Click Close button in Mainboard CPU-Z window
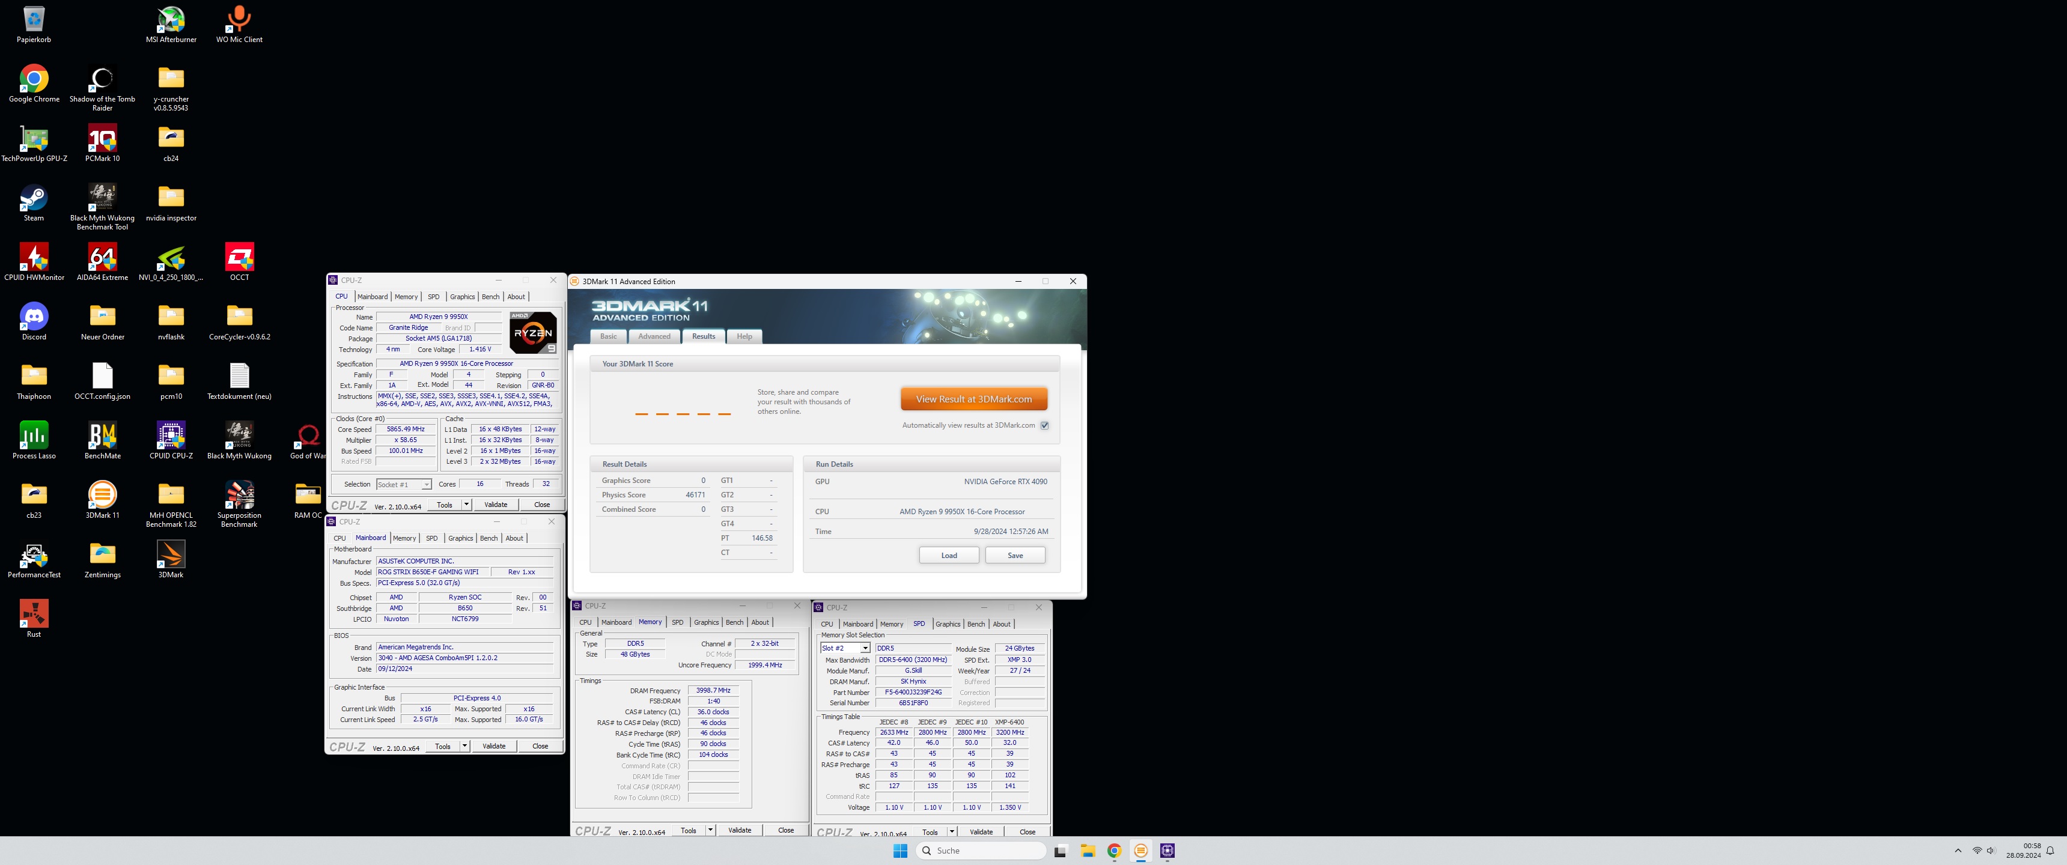 (x=540, y=746)
